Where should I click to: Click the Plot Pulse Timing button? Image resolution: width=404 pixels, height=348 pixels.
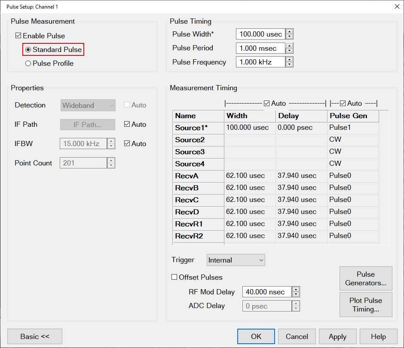[365, 305]
